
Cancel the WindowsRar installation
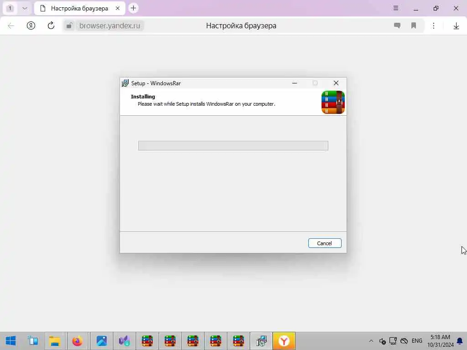click(325, 243)
